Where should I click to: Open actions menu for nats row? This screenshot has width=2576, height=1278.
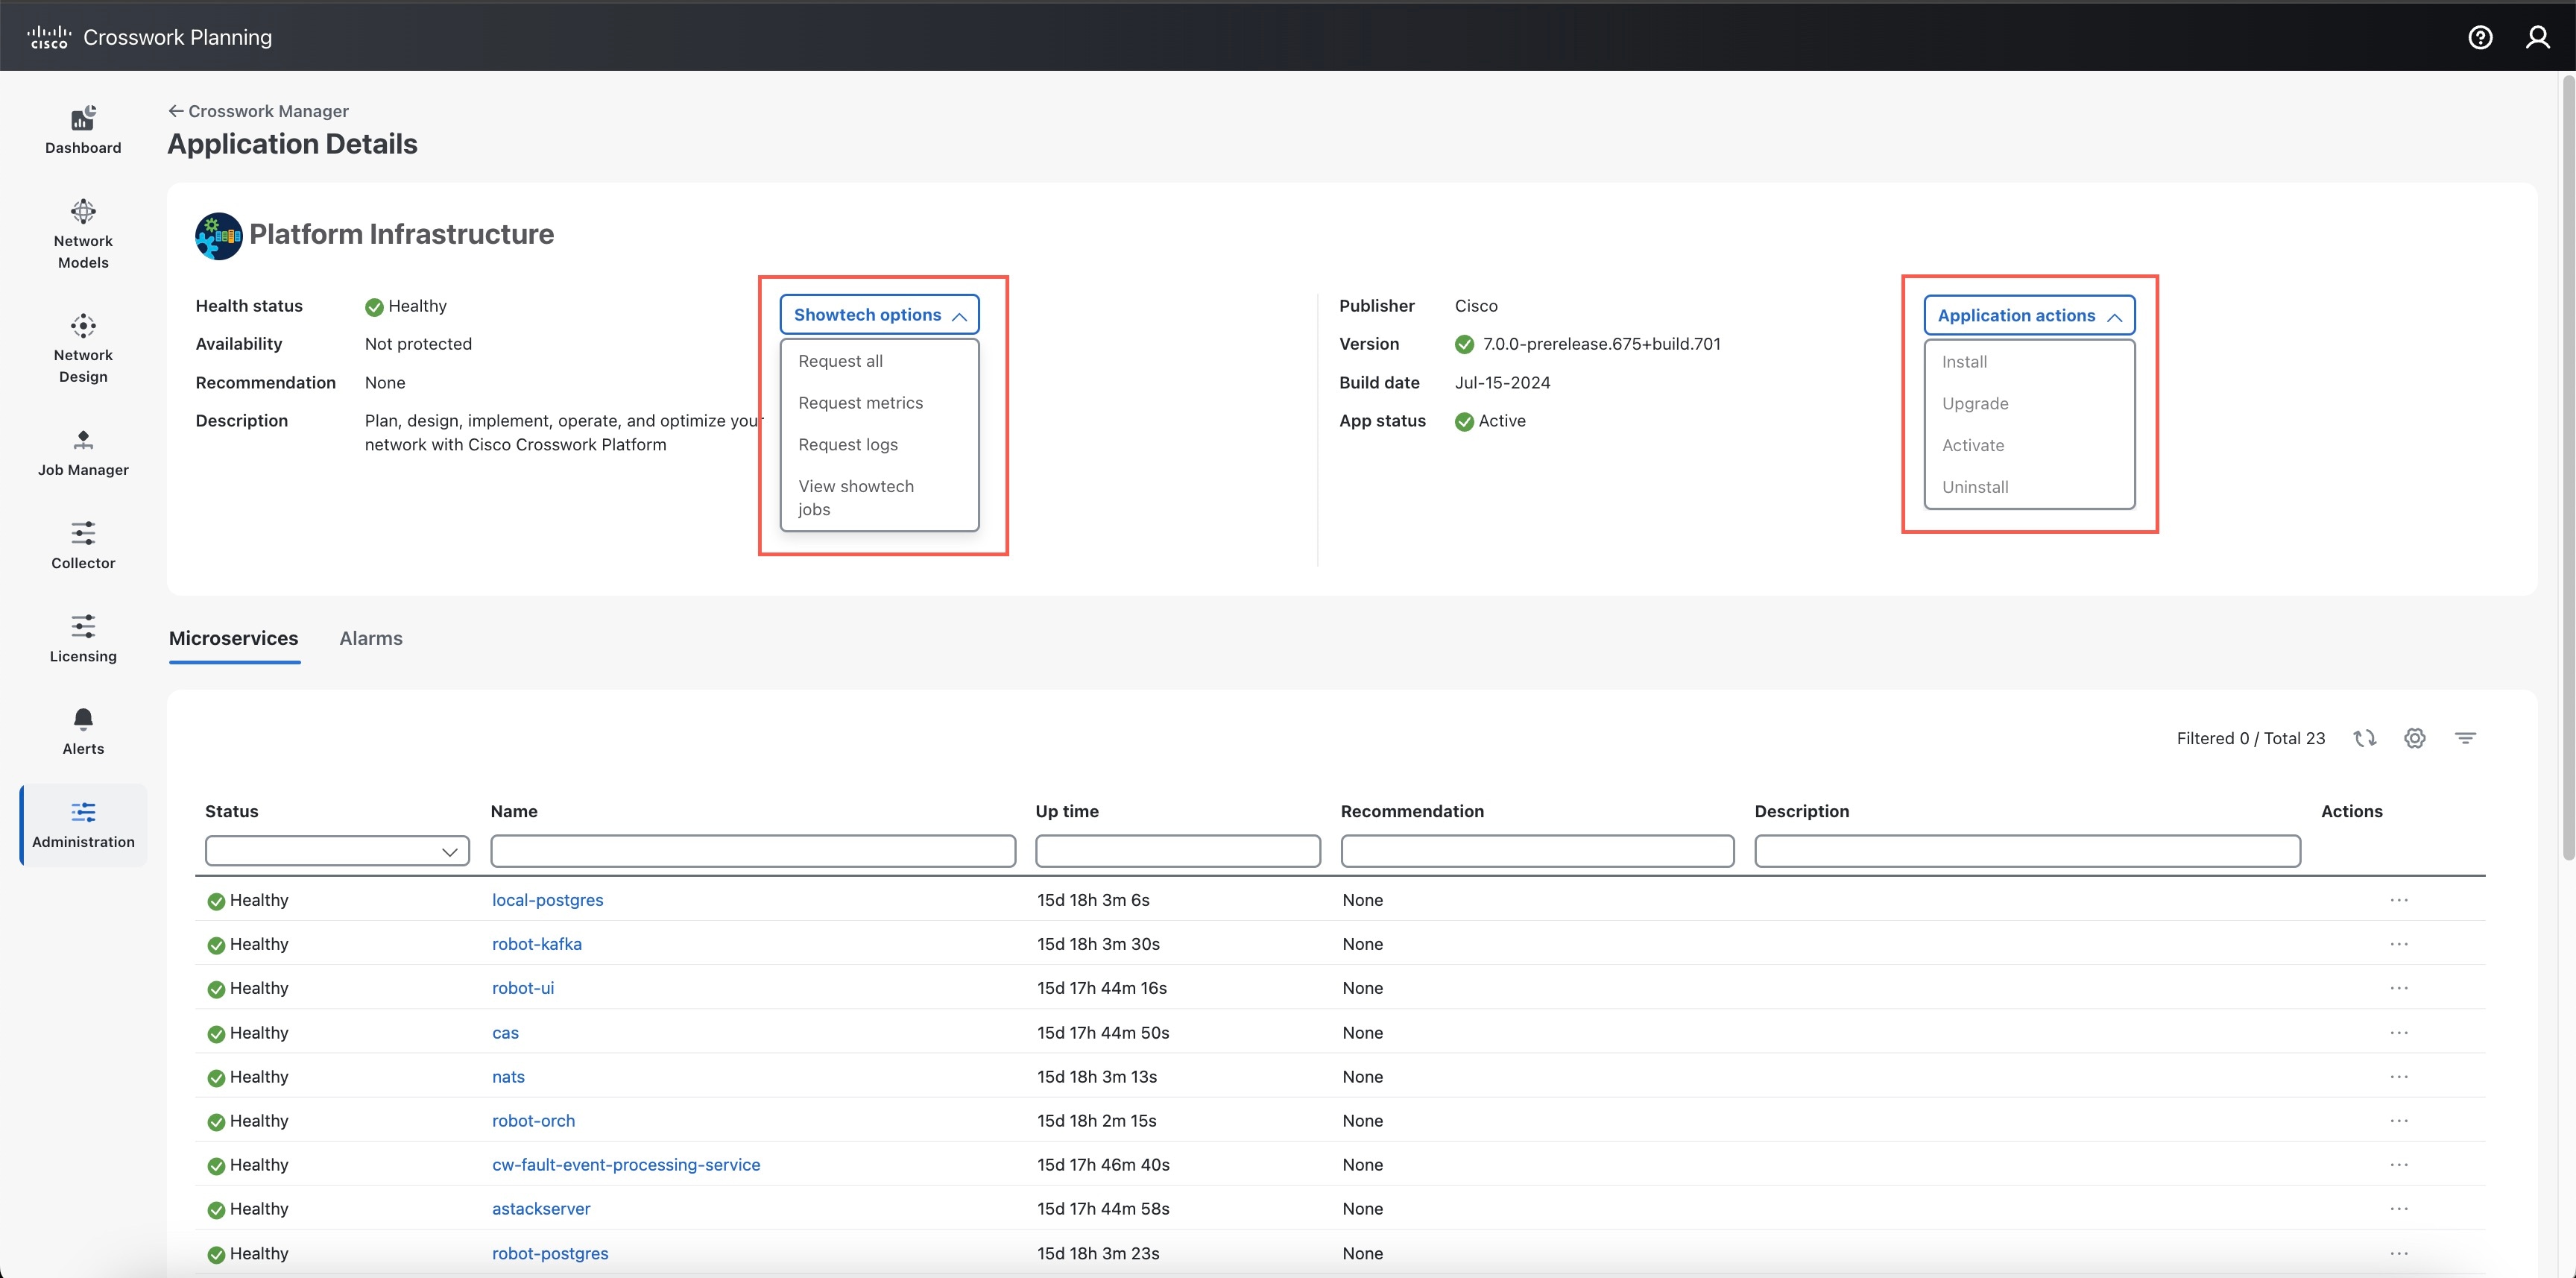pos(2399,1077)
